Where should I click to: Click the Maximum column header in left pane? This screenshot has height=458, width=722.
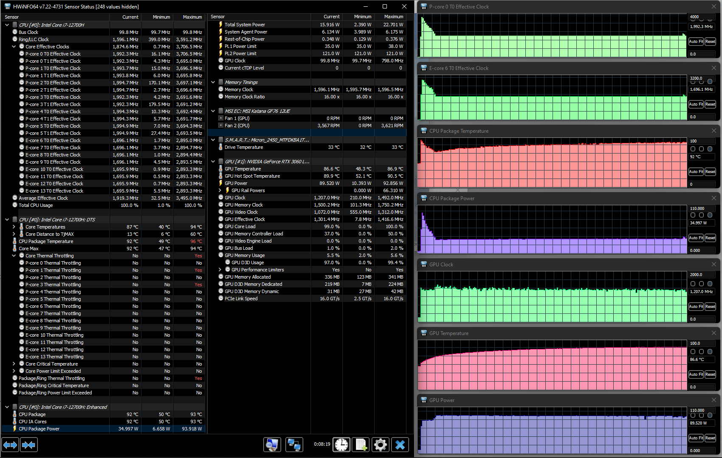[x=192, y=17]
